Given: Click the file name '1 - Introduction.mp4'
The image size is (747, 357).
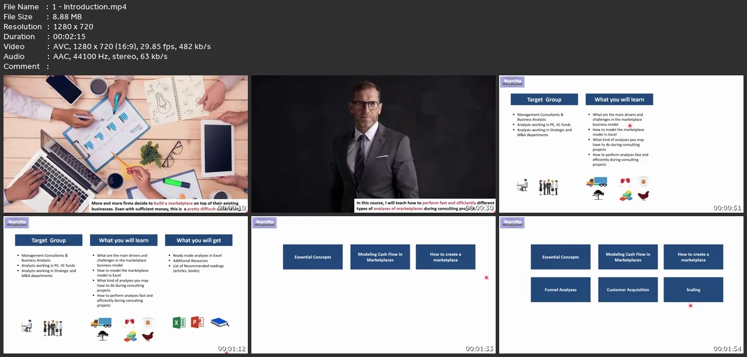Looking at the screenshot, I should (89, 7).
